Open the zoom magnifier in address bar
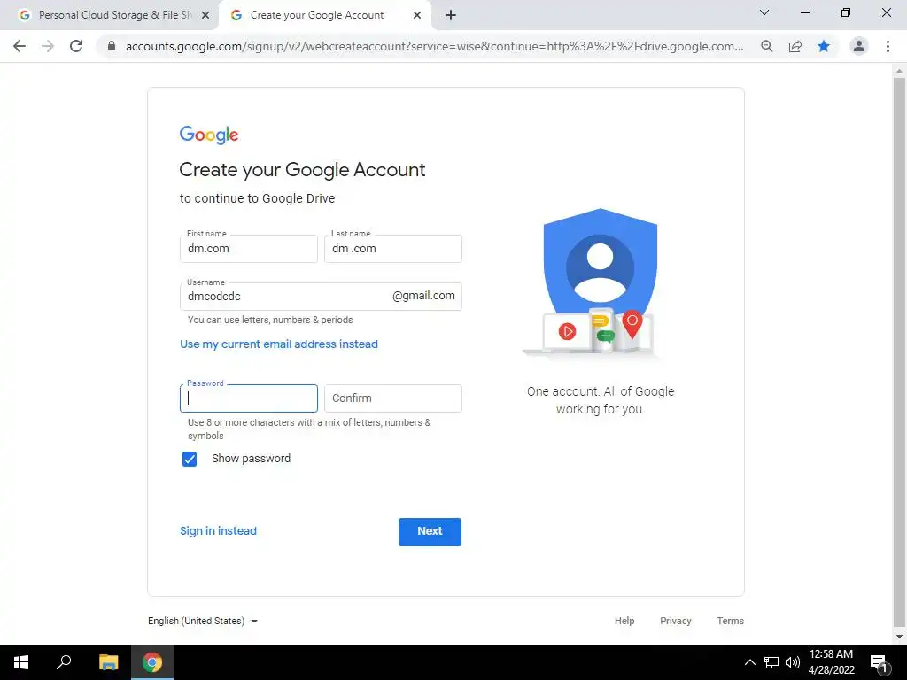The image size is (907, 680). (766, 46)
